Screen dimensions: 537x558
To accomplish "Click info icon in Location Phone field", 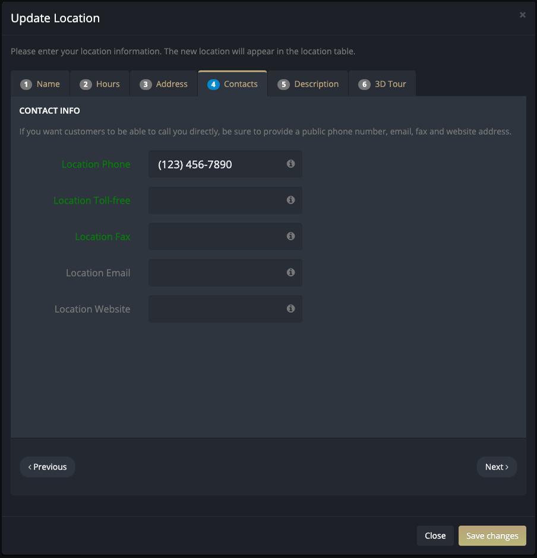I will pos(290,164).
